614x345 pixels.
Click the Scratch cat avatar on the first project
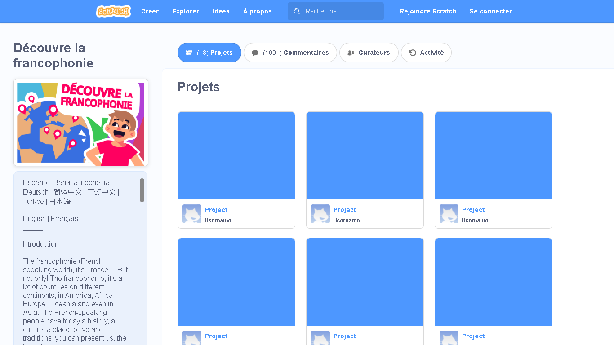[x=192, y=214]
